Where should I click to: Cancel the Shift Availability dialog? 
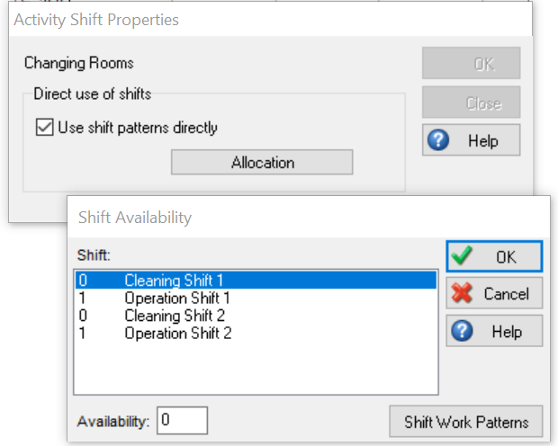[494, 293]
